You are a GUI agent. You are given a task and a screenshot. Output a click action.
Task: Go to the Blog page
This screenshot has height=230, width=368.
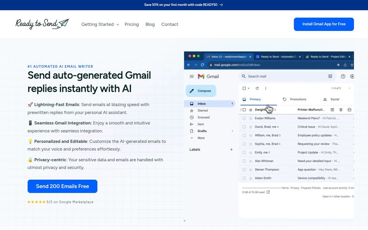pyautogui.click(x=150, y=24)
